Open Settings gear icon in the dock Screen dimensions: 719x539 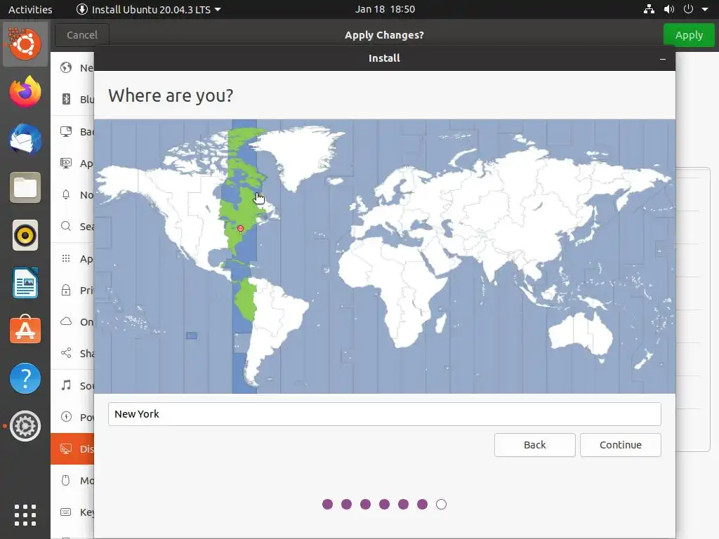coord(25,426)
